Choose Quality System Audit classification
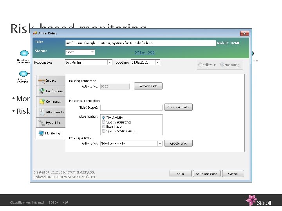Image resolution: width=282 pixels, height=211 pixels. coord(103,131)
